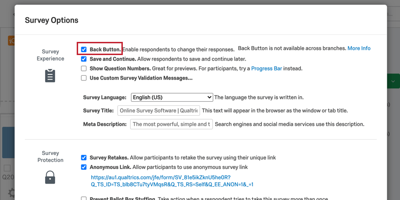This screenshot has height=200, width=400.
Task: Click 'Back Button is not available across branches' note
Action: [292, 48]
